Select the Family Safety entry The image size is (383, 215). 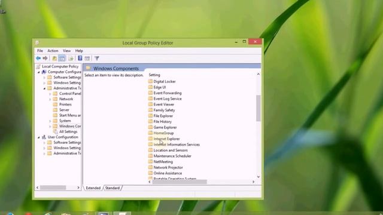[x=164, y=110]
